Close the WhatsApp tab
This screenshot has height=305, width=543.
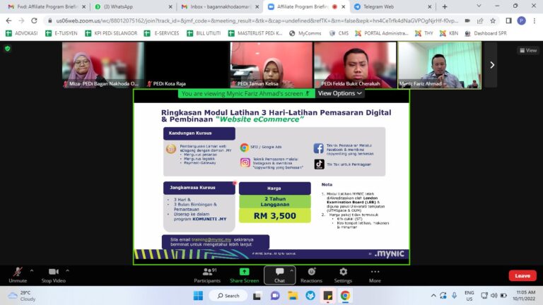pos(170,6)
